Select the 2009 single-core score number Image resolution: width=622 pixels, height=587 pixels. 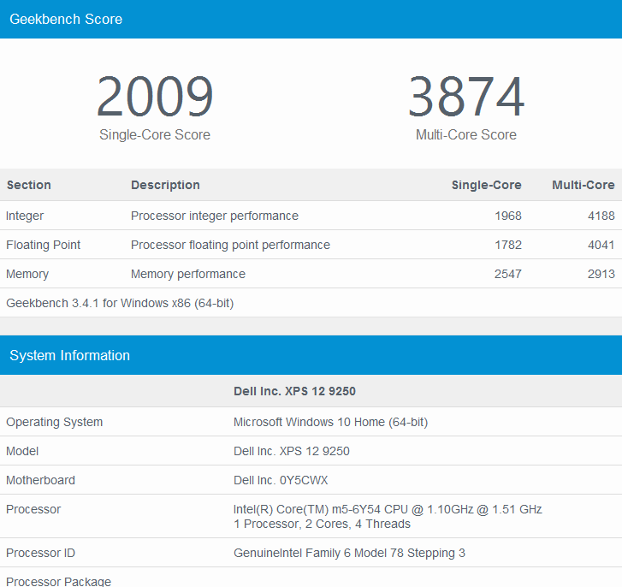pyautogui.click(x=155, y=97)
